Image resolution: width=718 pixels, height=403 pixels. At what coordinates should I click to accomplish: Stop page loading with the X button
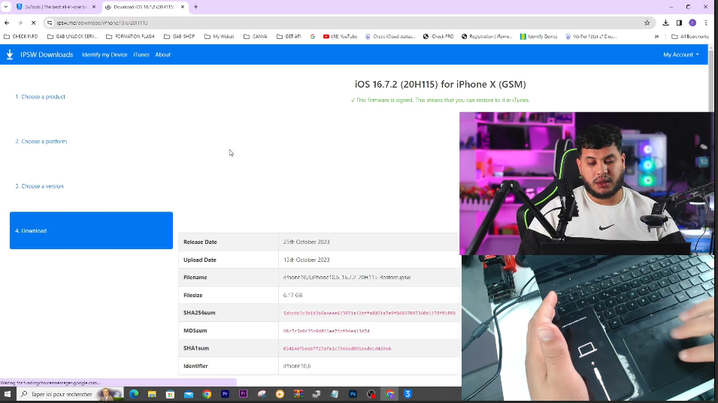[x=33, y=23]
